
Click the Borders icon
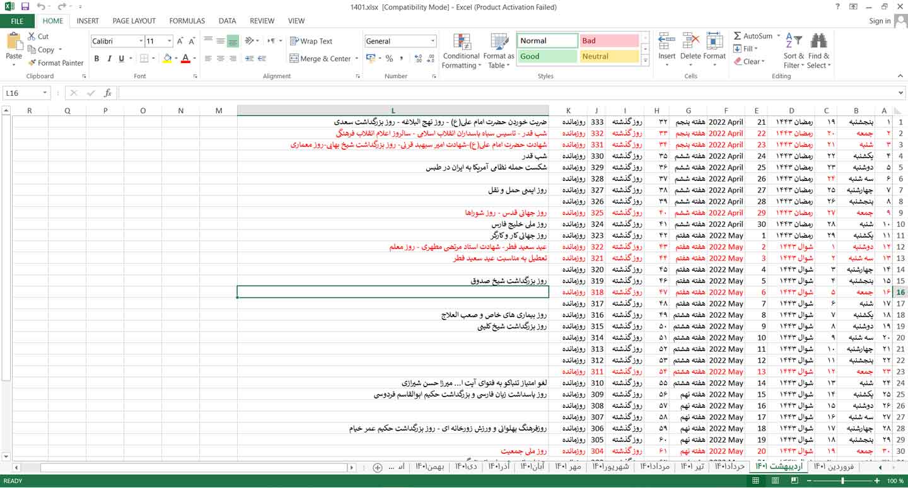144,59
